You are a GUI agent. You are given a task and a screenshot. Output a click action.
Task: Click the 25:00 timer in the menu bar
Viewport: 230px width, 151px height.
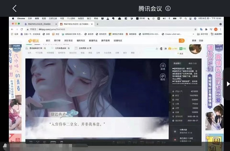[141, 18]
